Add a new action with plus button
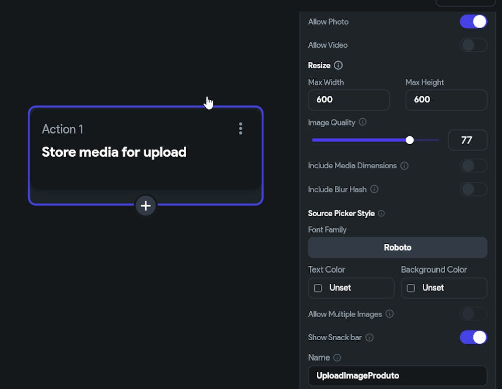The height and width of the screenshot is (389, 502). 146,206
